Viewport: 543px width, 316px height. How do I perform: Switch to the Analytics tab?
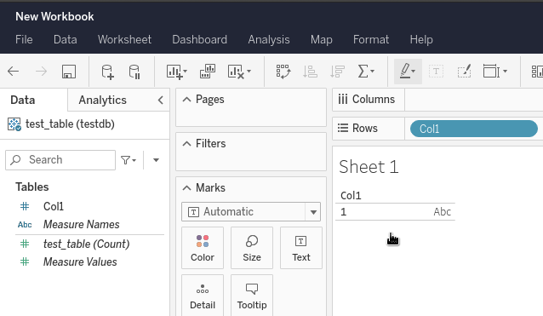tap(102, 101)
